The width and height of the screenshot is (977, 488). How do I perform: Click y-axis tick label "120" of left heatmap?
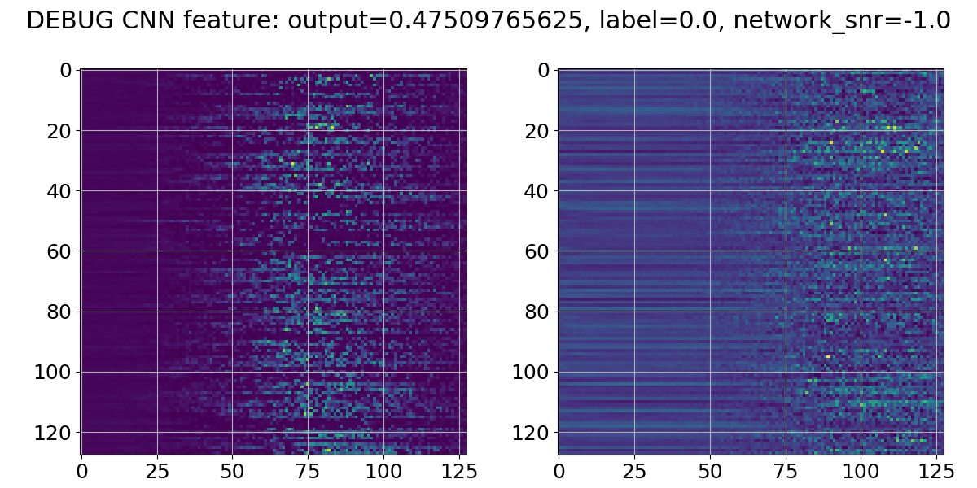pyautogui.click(x=53, y=432)
